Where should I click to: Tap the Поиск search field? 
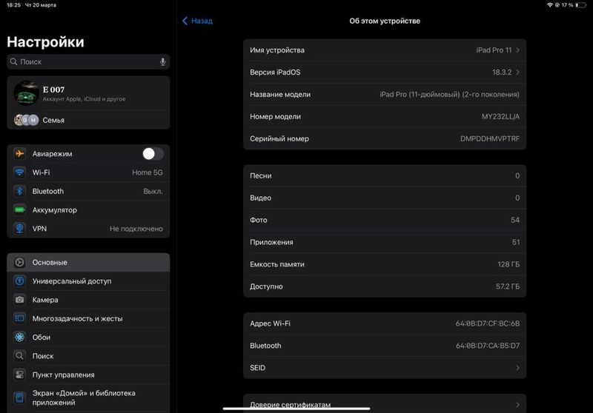coord(88,61)
